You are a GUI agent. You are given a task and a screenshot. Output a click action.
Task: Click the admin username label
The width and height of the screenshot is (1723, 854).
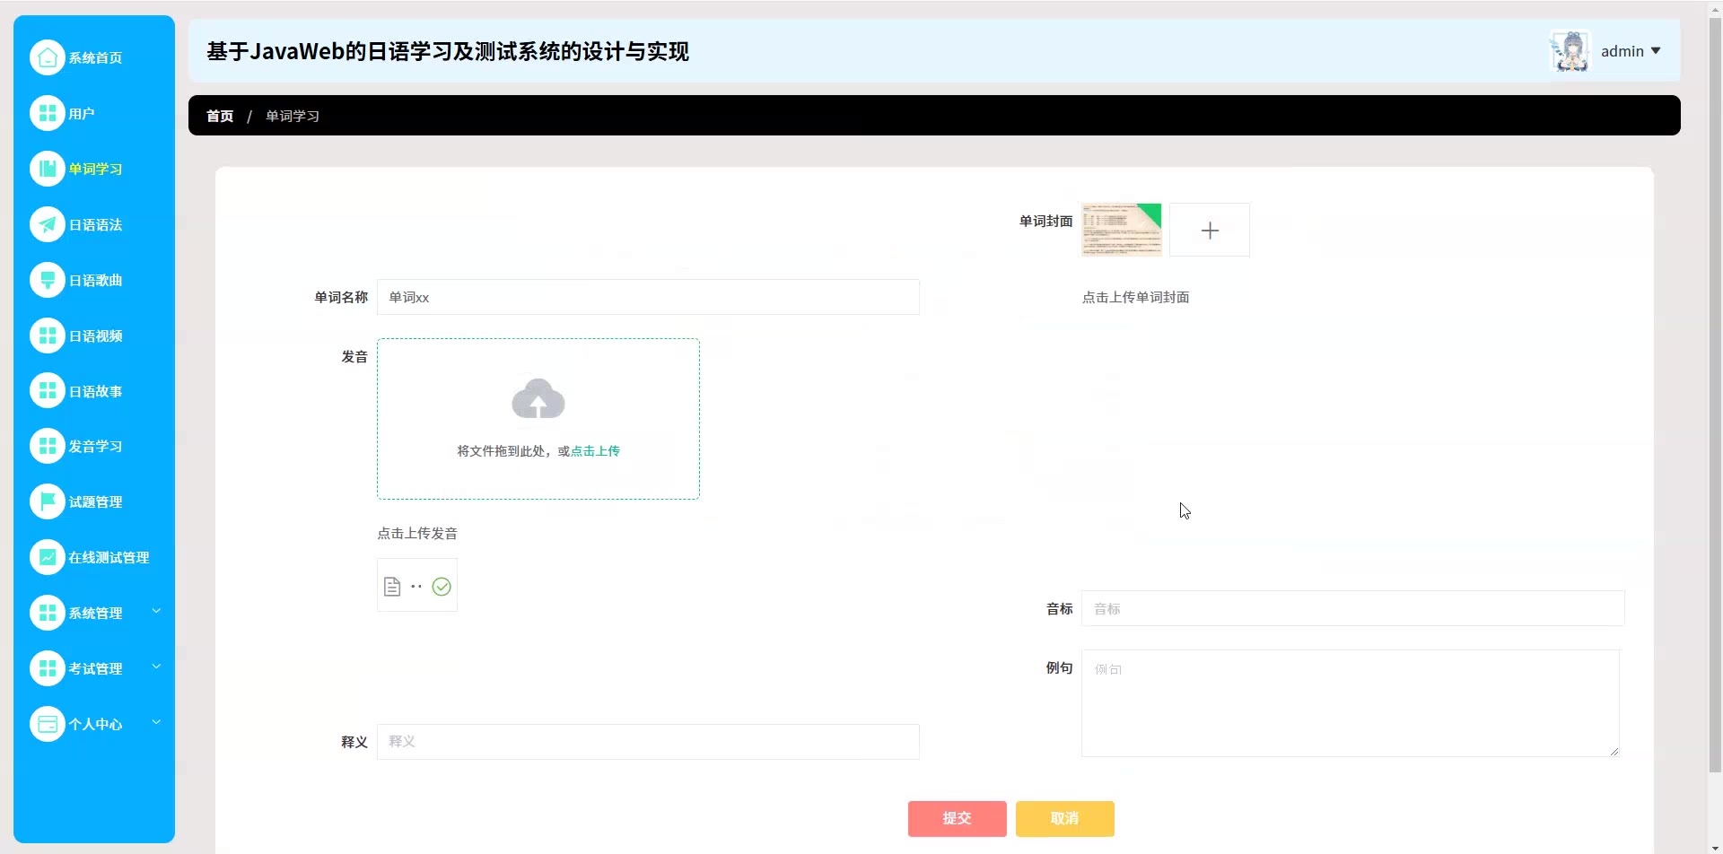point(1622,51)
